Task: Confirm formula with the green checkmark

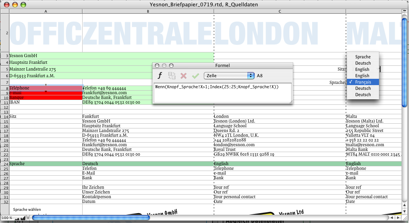Action: (195, 76)
